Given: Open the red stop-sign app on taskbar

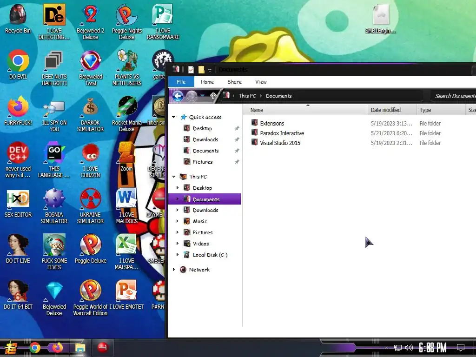Looking at the screenshot, I should pos(103,347).
